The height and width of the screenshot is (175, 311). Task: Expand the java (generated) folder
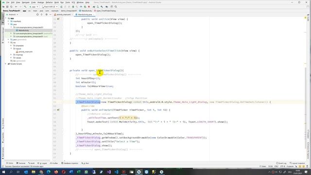pyautogui.click(x=8, y=39)
